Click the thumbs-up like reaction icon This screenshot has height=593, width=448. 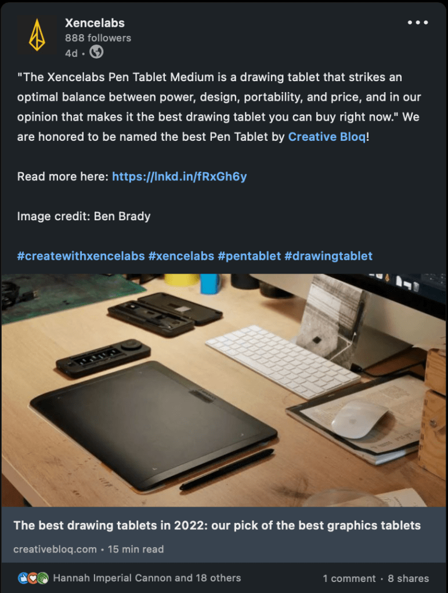pyautogui.click(x=23, y=578)
